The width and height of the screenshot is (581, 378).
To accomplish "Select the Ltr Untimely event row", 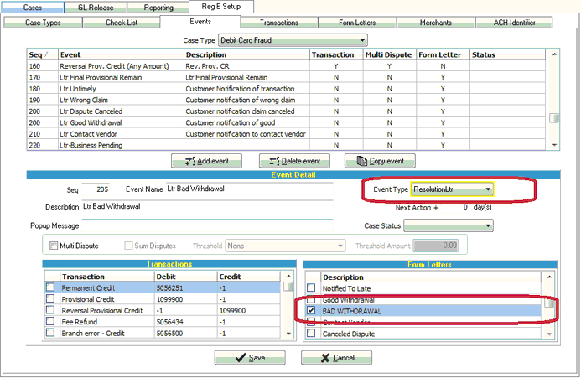I will coord(286,89).
